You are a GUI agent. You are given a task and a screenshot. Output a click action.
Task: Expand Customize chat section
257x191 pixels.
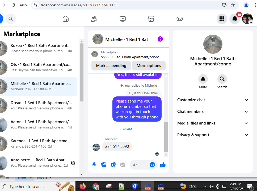[213, 100]
